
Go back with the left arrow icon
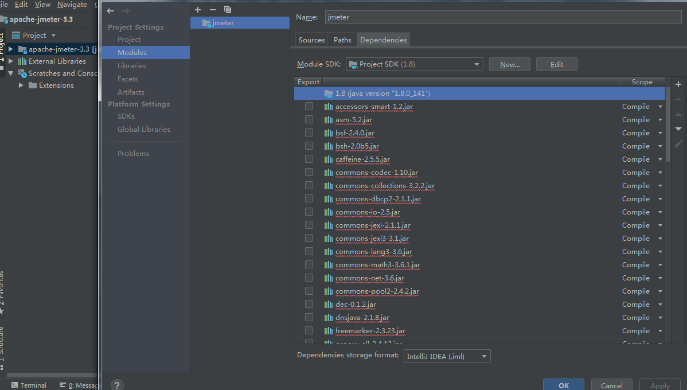(111, 11)
